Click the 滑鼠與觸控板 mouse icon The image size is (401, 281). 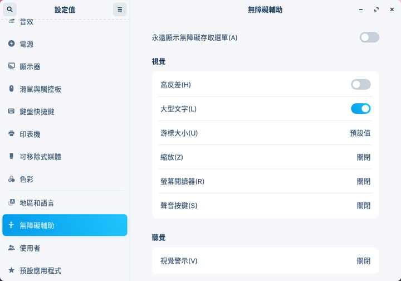point(11,89)
